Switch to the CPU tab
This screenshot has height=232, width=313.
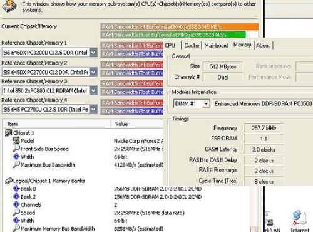[x=170, y=45]
